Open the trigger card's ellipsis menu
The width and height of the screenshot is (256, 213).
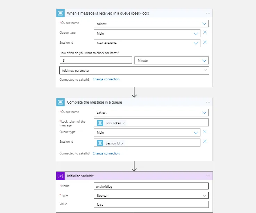tap(208, 13)
